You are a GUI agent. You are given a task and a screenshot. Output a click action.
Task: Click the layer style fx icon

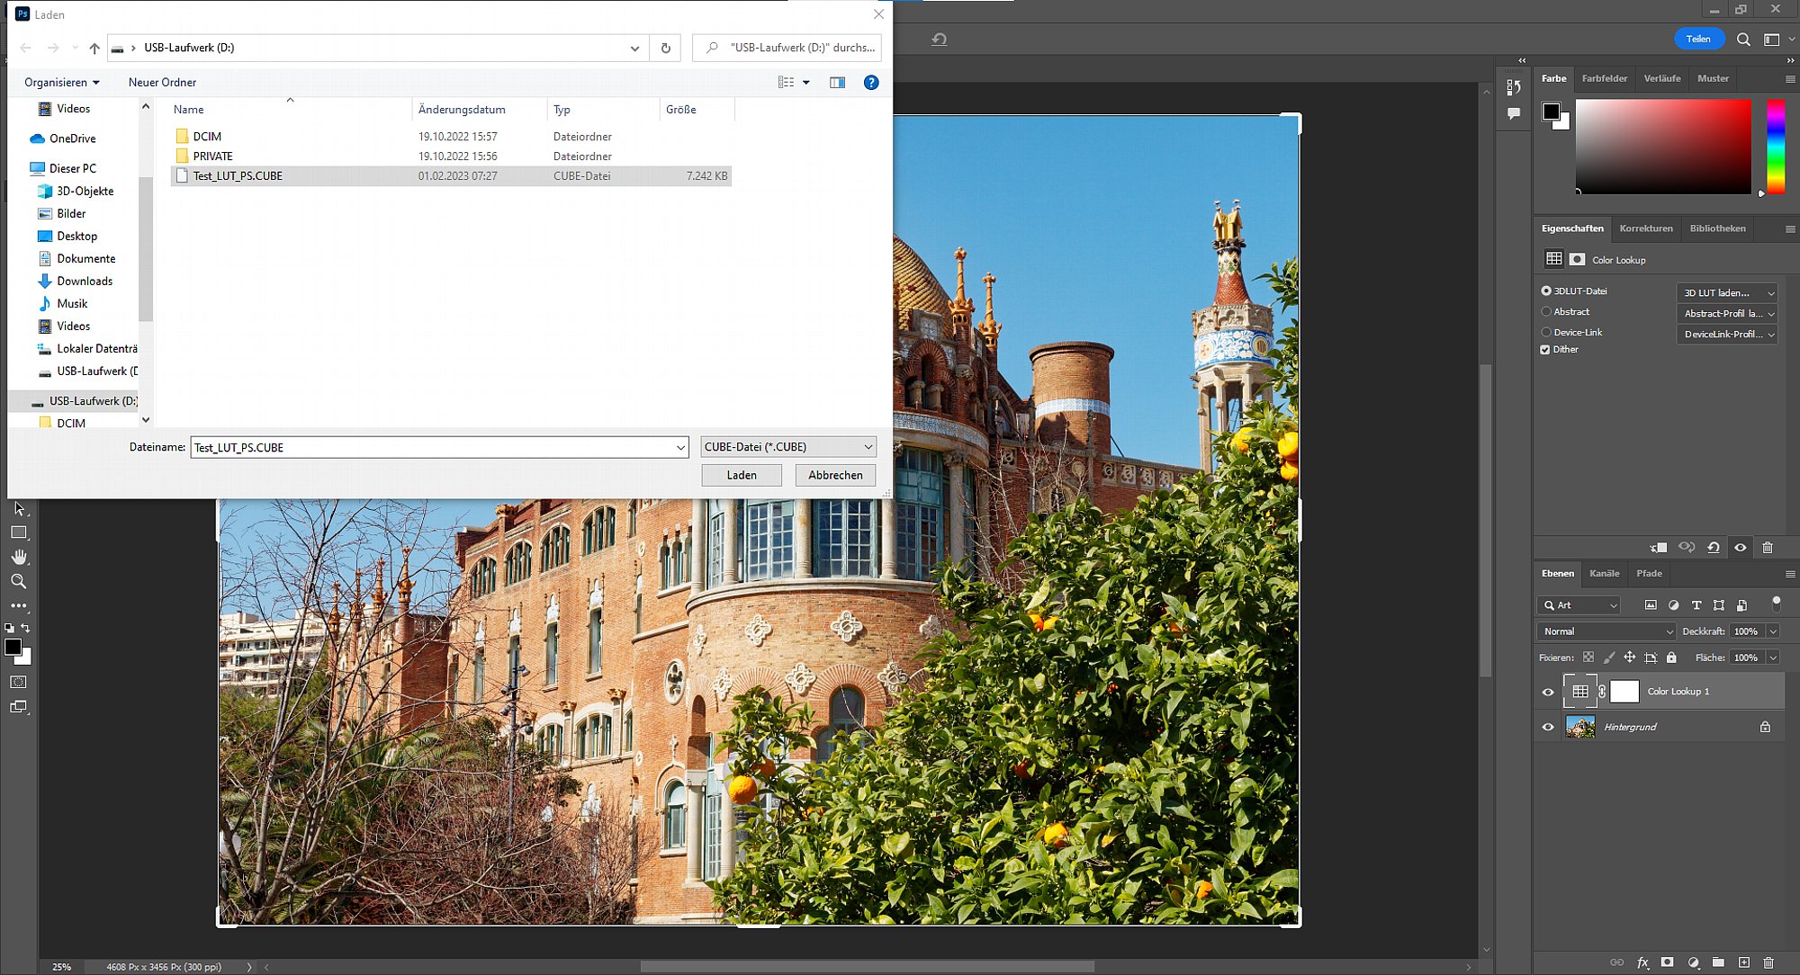[x=1642, y=962]
